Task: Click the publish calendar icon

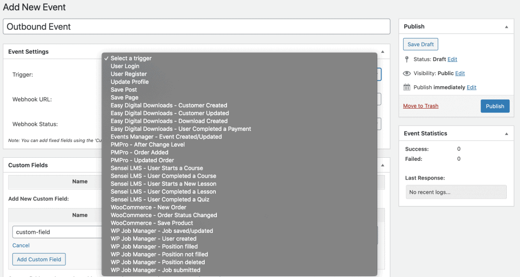Action: 407,87
